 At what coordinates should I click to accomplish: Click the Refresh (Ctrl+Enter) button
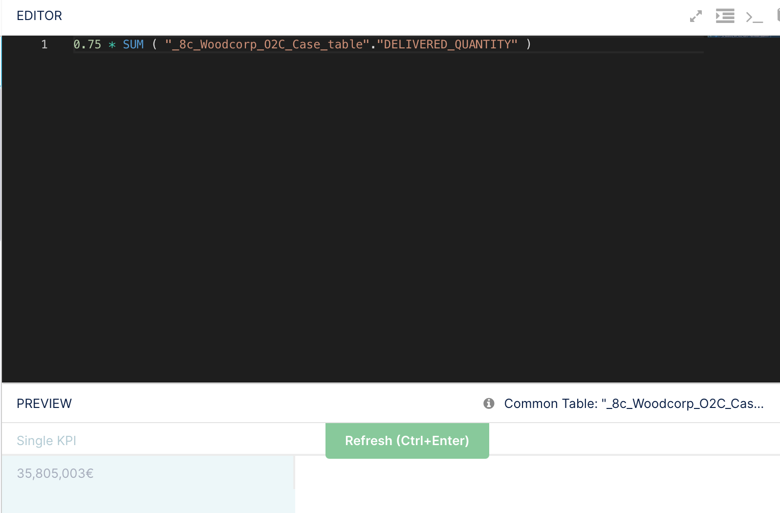tap(407, 441)
